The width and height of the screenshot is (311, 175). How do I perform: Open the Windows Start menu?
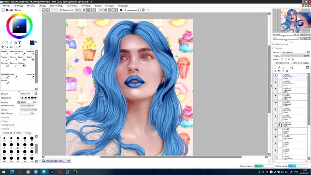[4, 172]
